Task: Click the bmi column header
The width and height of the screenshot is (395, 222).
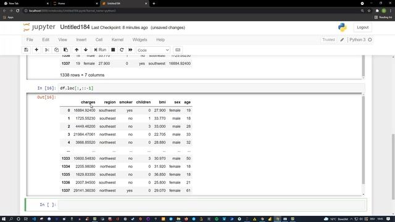Action: 162,102
